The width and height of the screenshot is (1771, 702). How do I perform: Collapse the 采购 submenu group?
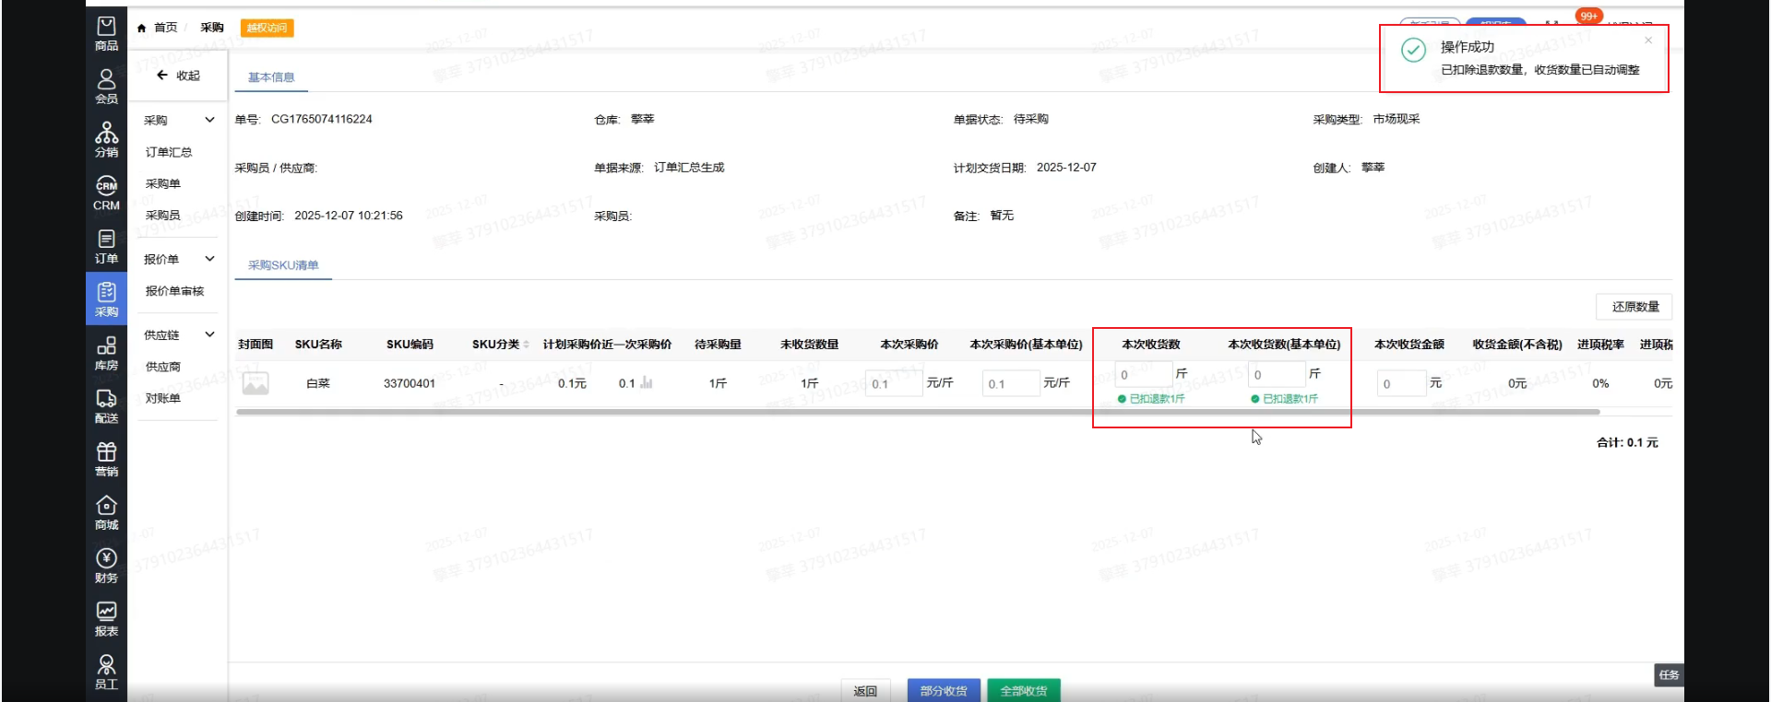pos(209,121)
